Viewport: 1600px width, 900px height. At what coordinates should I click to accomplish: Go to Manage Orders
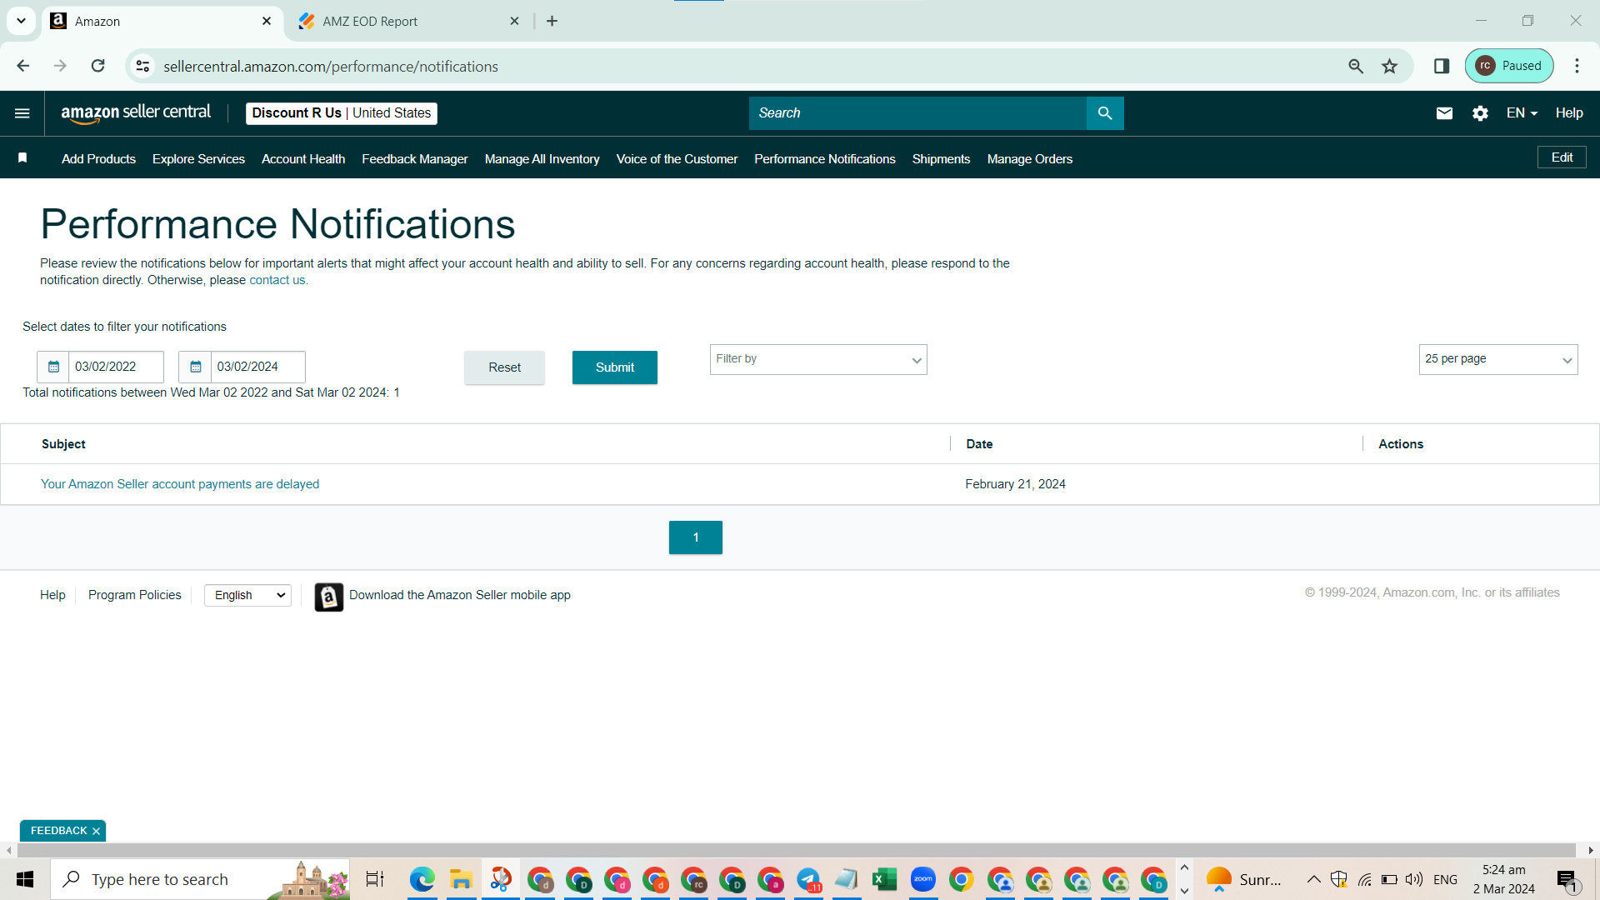1030,159
